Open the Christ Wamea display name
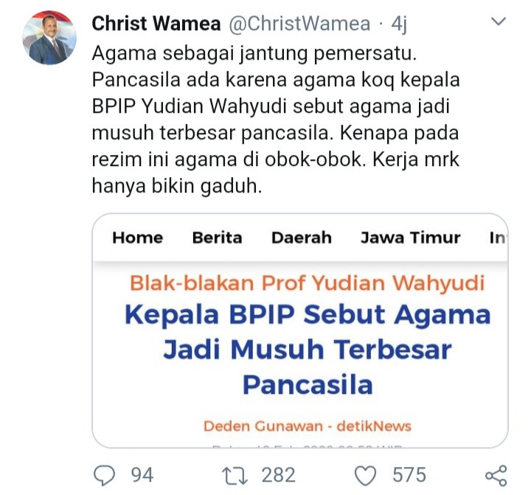 [x=156, y=24]
